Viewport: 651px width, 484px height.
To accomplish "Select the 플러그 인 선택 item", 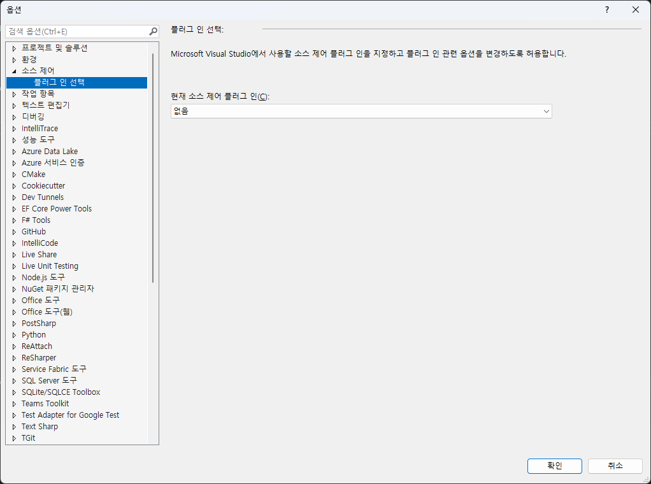I will [77, 83].
